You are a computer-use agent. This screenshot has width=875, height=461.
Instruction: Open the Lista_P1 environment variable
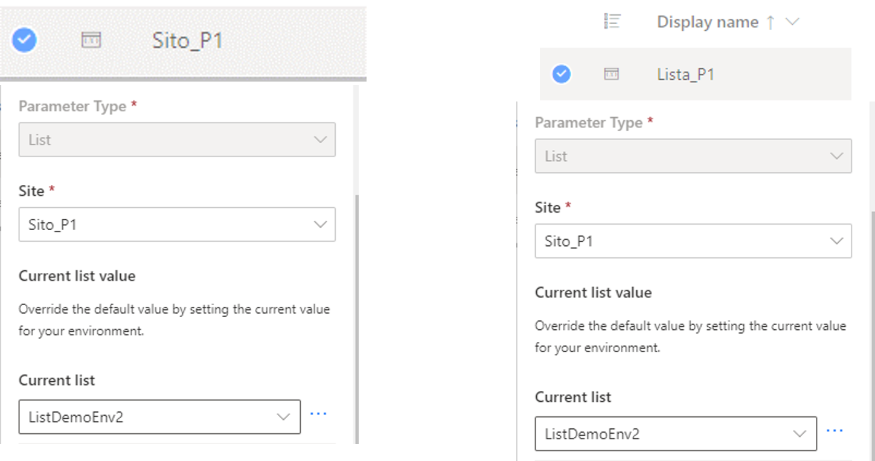(x=685, y=74)
